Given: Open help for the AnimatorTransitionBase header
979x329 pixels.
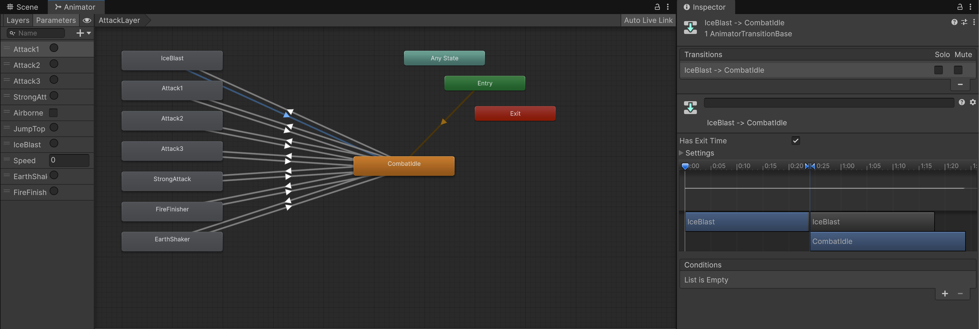Looking at the screenshot, I should pos(954,22).
